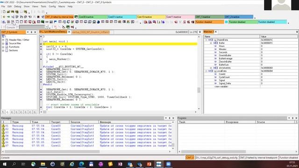Screen dimensions: 299x168
Task: Select Core01 inactive status button
Action: (122, 17)
